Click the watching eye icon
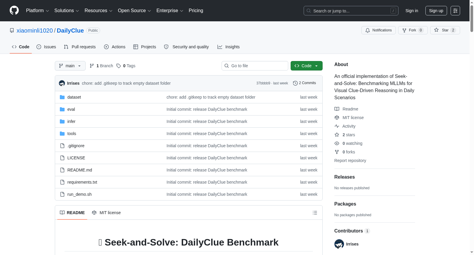This screenshot has width=474, height=255. coord(337,143)
